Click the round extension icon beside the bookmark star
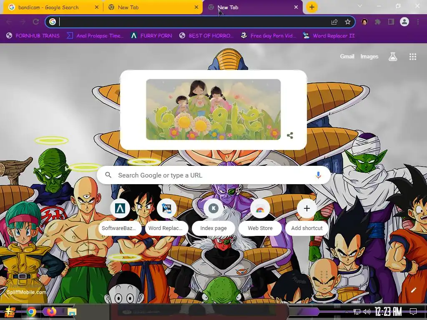The image size is (427, 320). (x=364, y=22)
